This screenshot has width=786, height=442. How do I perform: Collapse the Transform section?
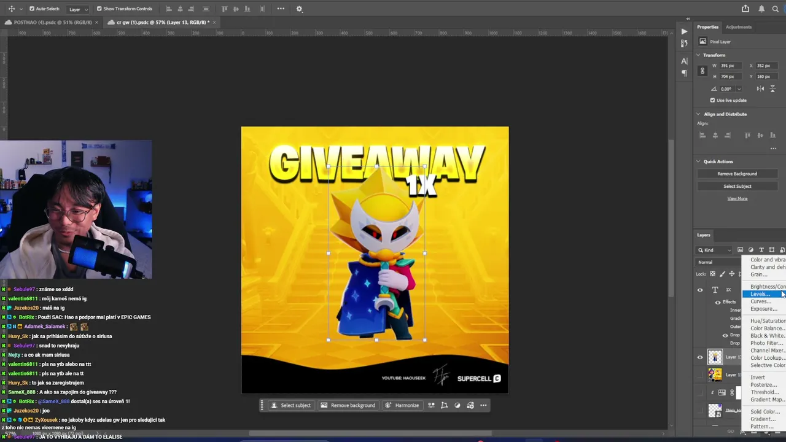(x=698, y=55)
